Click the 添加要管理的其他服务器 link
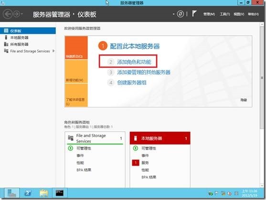The width and height of the screenshot is (266, 200). click(144, 73)
